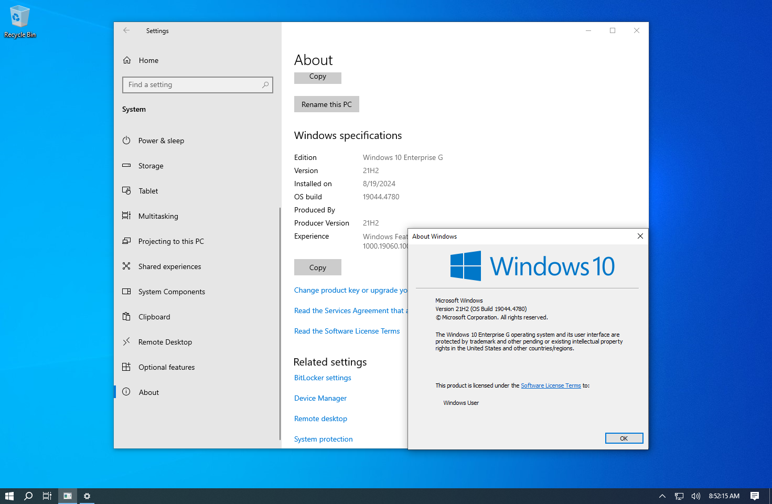Open the Recycle Bin desktop icon
This screenshot has width=772, height=504.
tap(20, 22)
